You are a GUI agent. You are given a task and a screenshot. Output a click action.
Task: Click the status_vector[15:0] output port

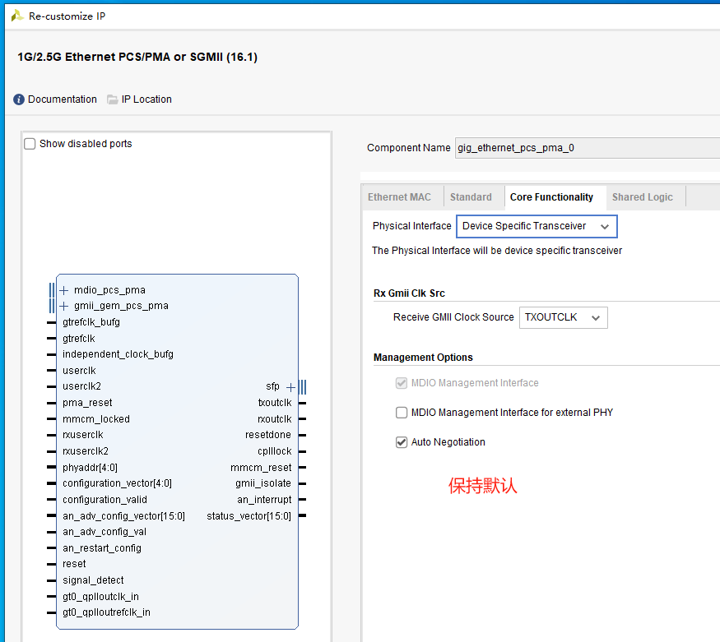coord(249,516)
